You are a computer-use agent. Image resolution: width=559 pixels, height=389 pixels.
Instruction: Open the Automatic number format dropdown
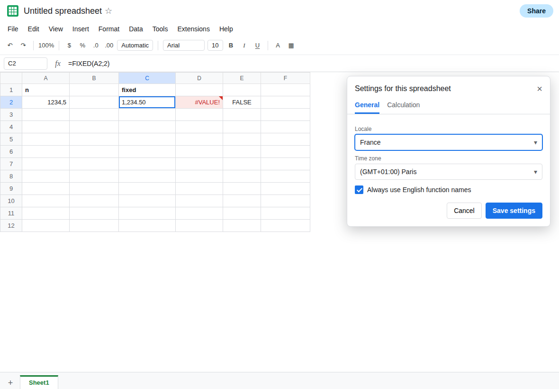pos(135,46)
